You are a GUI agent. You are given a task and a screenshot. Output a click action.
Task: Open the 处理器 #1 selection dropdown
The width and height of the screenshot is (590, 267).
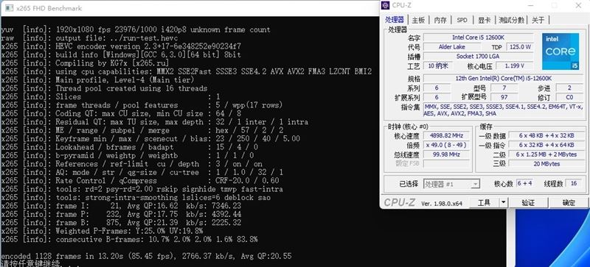(452, 184)
